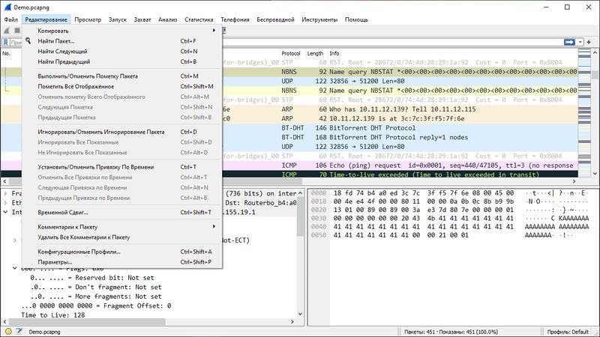Click the Length column header

tap(316, 53)
